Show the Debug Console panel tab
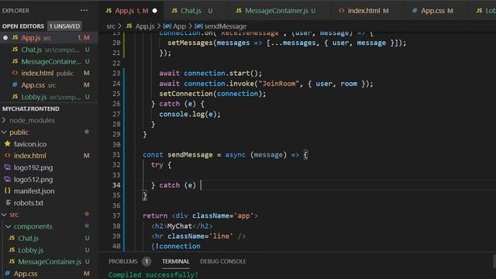The image size is (496, 279). 223,261
